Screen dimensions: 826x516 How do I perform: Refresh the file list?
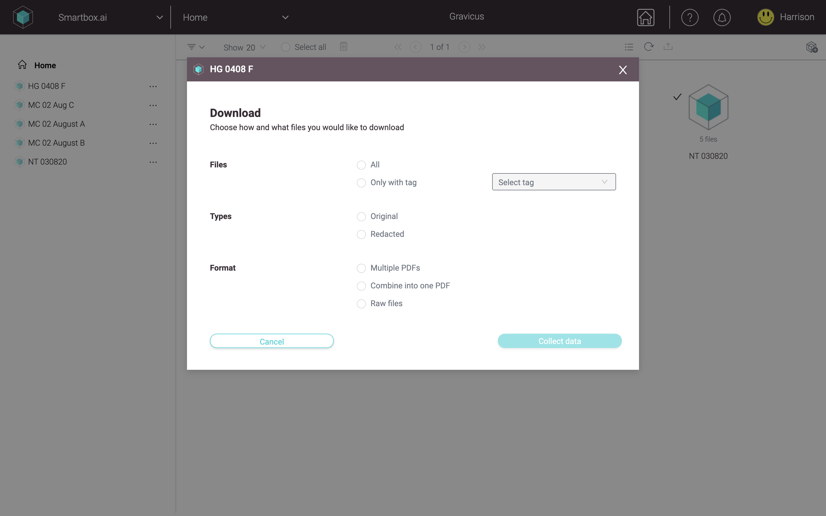(x=648, y=47)
